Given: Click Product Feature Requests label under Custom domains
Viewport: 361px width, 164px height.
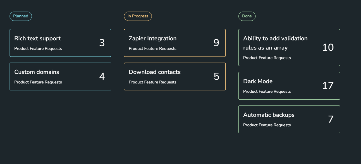Looking at the screenshot, I should [x=38, y=82].
